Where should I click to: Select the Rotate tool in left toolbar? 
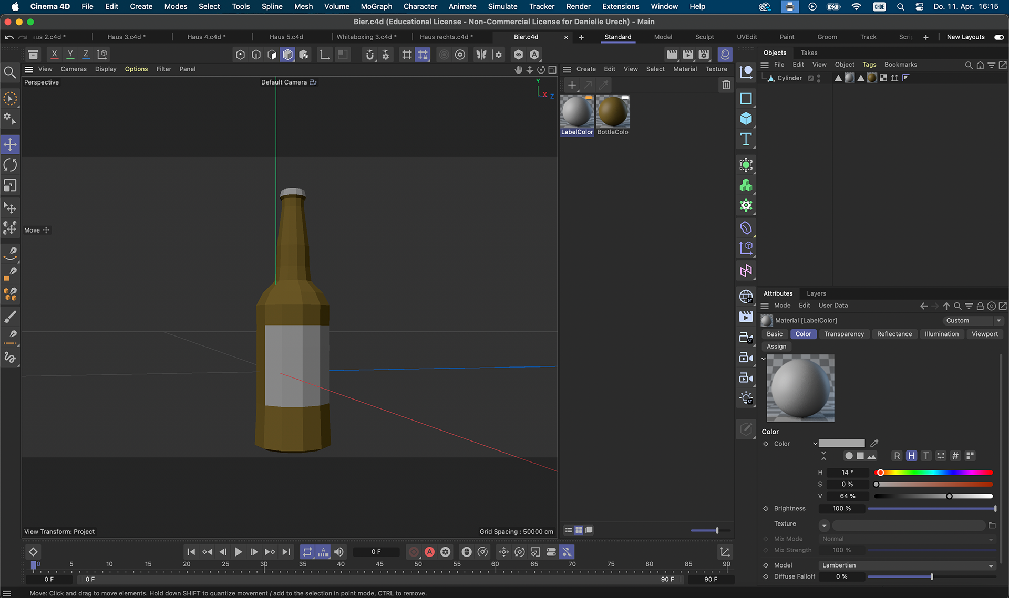pos(10,165)
